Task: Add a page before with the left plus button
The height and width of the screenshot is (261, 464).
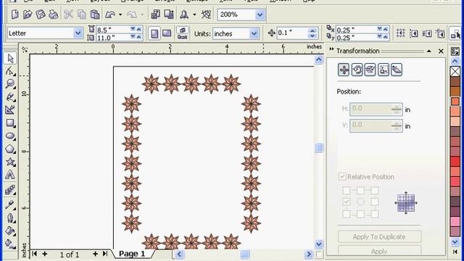Action: point(45,254)
